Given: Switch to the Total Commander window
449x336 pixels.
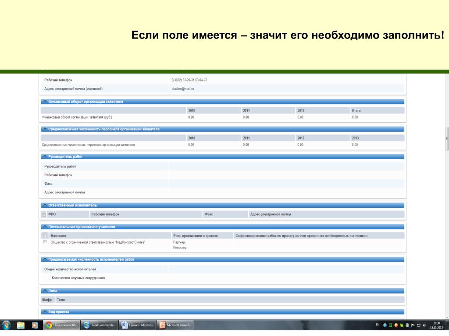Looking at the screenshot, I should [100, 325].
